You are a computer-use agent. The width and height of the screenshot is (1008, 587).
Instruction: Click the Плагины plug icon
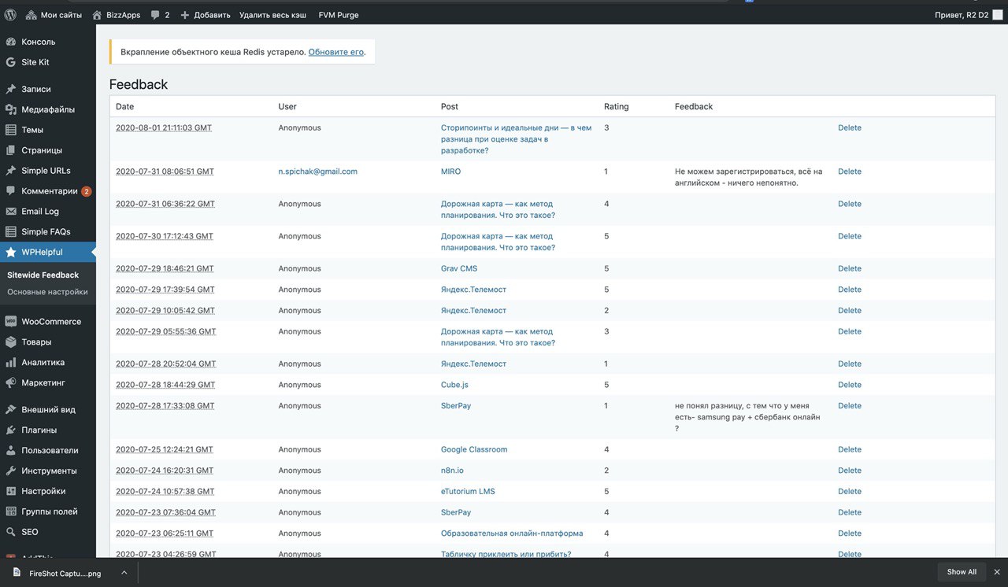[10, 430]
